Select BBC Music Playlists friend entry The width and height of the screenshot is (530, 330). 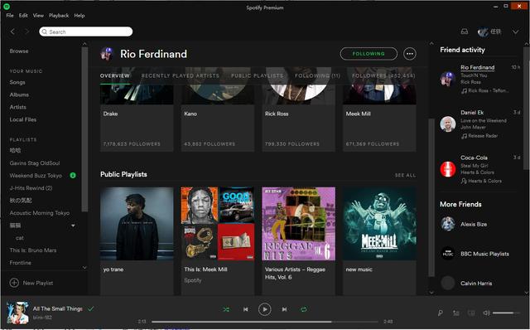click(484, 254)
